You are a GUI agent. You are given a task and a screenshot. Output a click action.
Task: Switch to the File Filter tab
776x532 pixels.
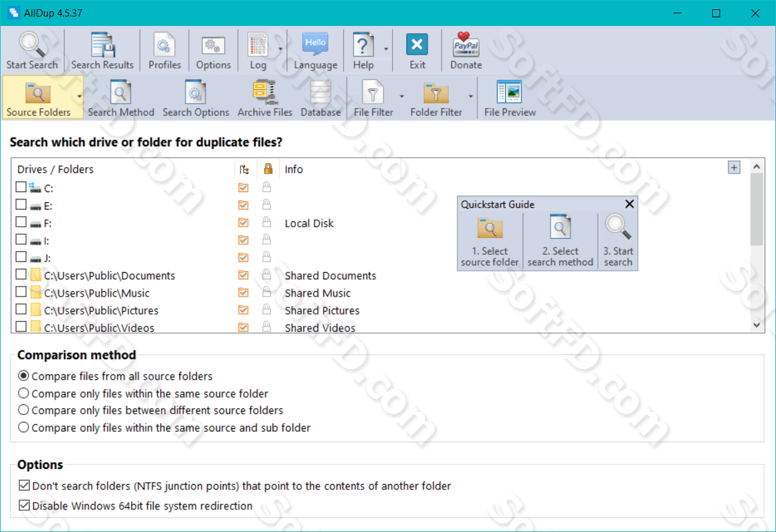click(x=373, y=98)
